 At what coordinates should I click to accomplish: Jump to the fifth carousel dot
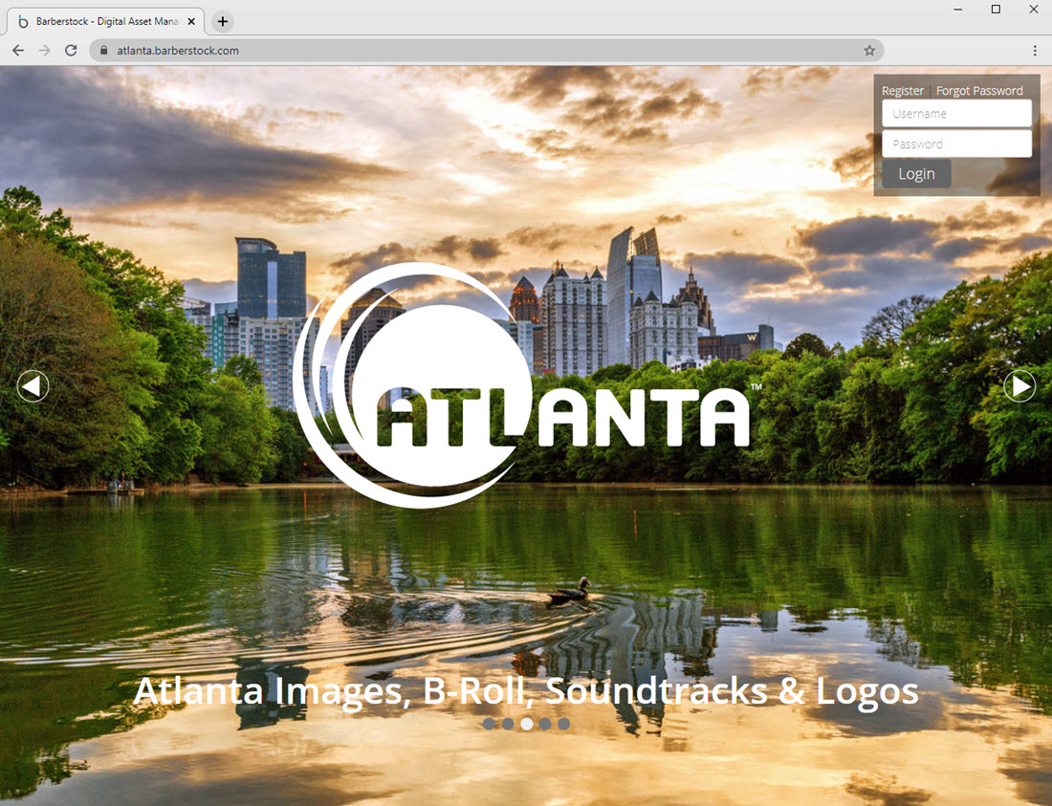(563, 724)
